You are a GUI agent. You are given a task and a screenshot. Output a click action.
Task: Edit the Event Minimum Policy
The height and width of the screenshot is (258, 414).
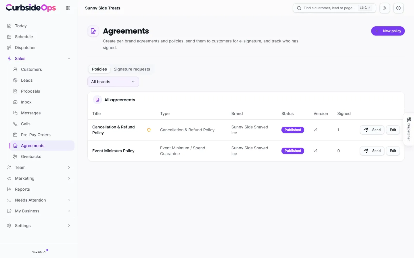[393, 151]
